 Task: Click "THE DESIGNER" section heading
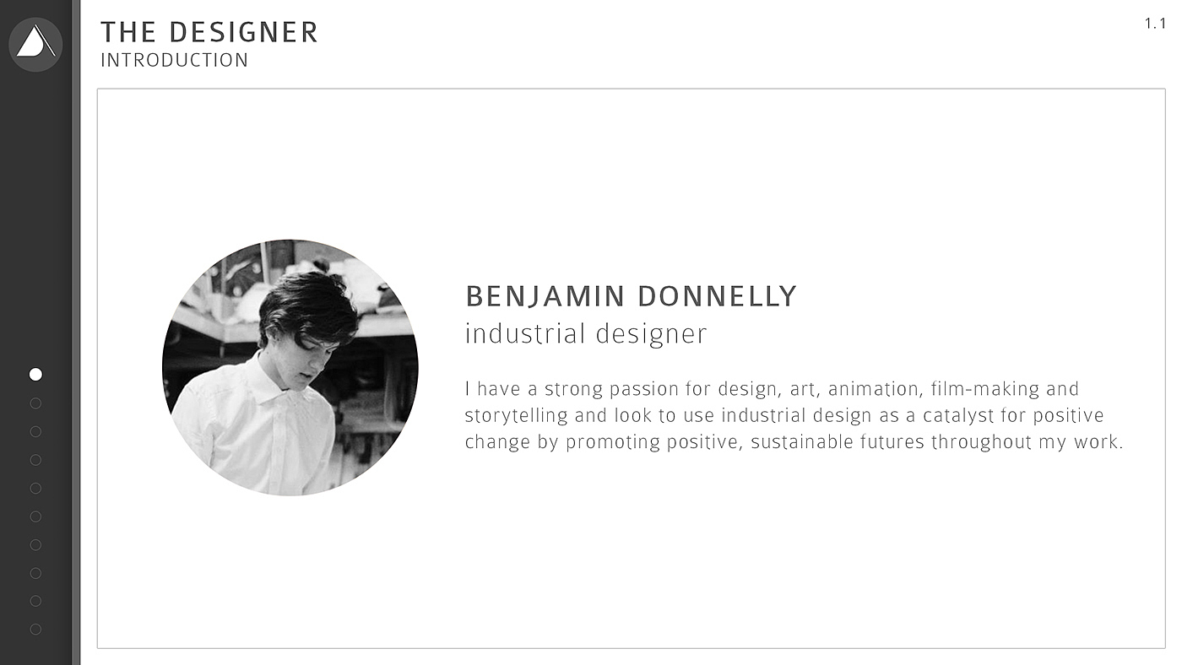click(209, 32)
